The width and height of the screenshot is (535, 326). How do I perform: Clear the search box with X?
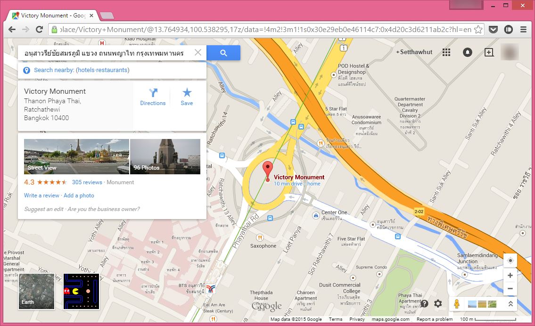point(198,53)
